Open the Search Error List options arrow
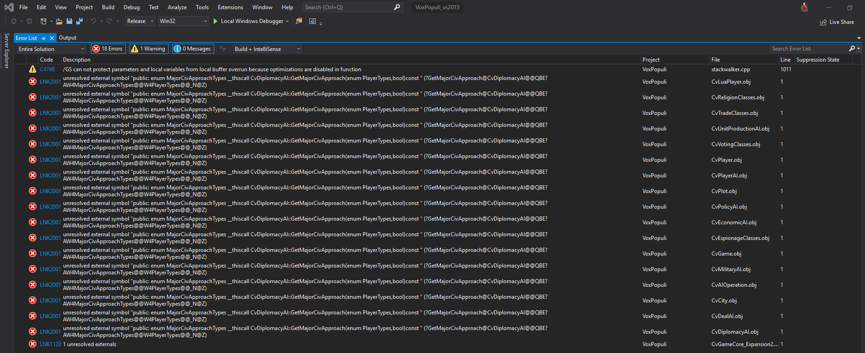The image size is (865, 353). pos(858,48)
